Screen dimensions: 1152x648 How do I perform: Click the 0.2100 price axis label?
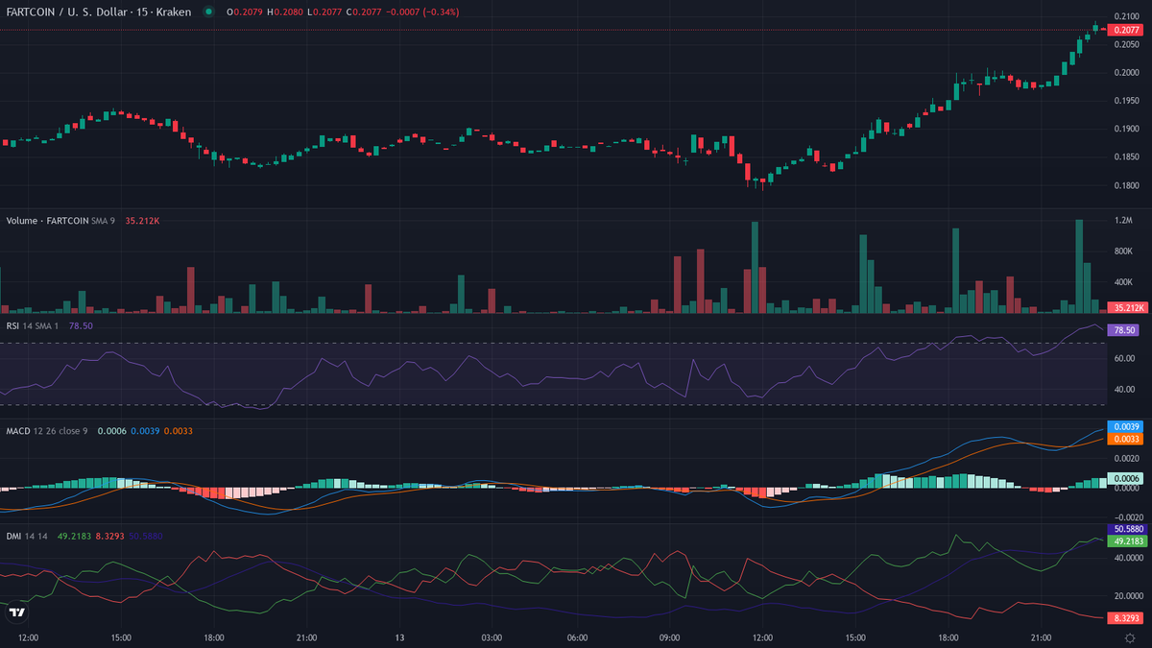1125,16
